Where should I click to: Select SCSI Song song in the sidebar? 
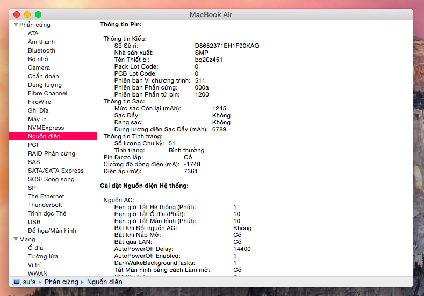click(51, 179)
